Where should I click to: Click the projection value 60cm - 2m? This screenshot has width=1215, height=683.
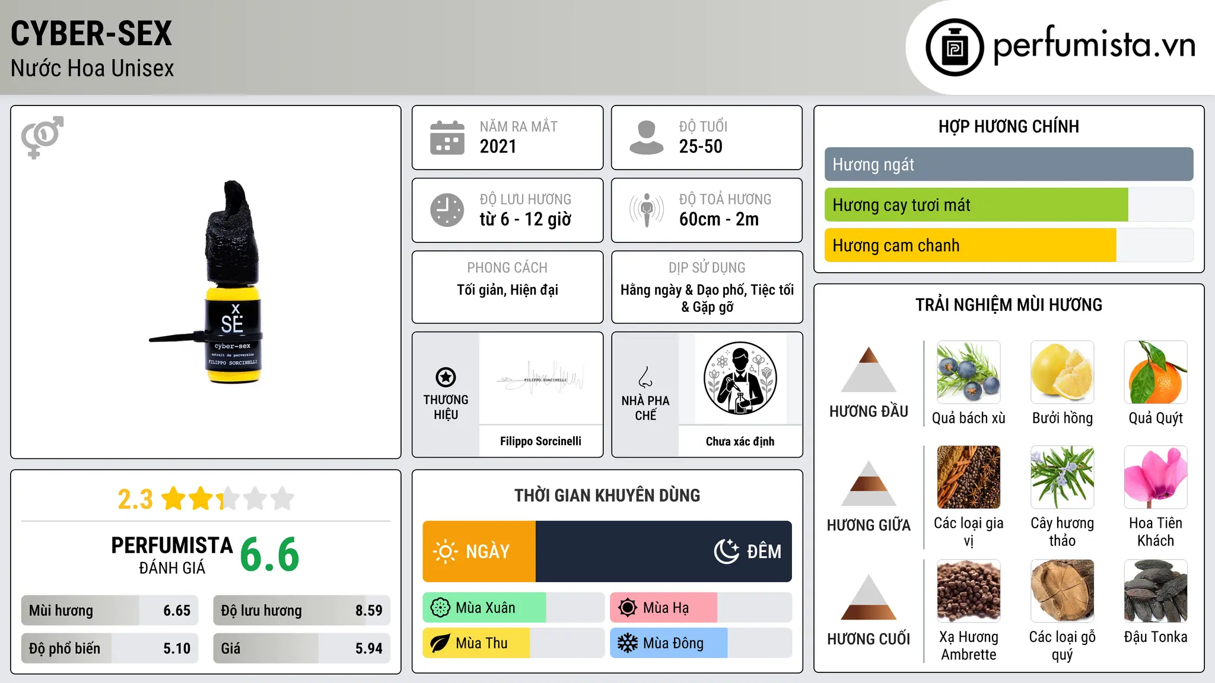(x=719, y=219)
